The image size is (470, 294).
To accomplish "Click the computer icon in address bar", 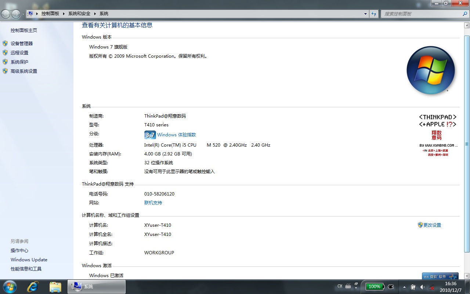I will [30, 14].
